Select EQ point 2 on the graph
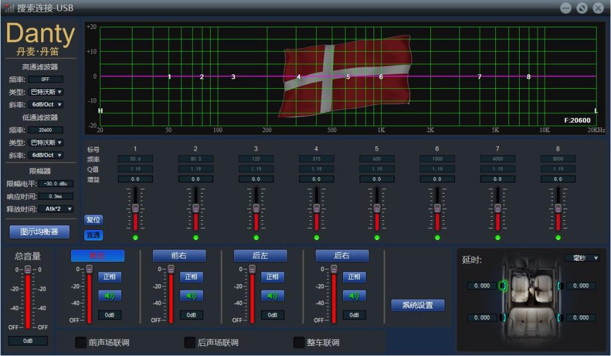Viewport: 611px width, 356px height. coord(202,77)
